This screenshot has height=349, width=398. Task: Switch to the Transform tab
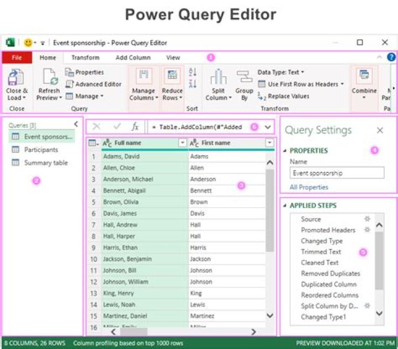coord(85,57)
